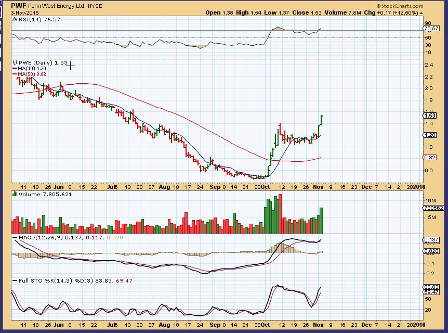Click the boxed 1.53 last price tag
Screen dimensions: 448x333
tap(430, 116)
